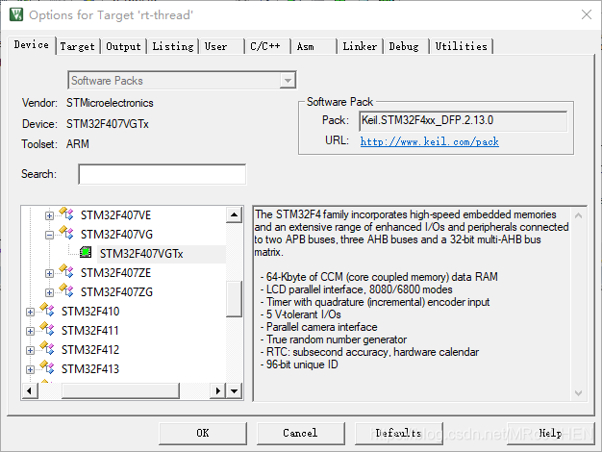The image size is (602, 452).
Task: Click the STM32F413 family icon
Action: [x=47, y=367]
